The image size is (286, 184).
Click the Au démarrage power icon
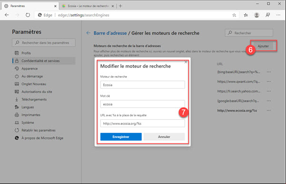coord(17,76)
